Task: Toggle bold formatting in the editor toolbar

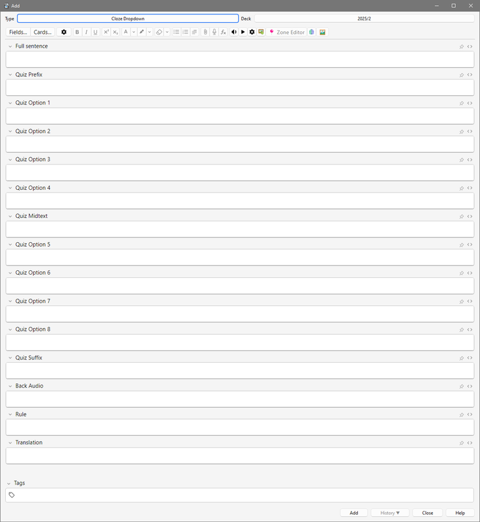Action: point(77,32)
